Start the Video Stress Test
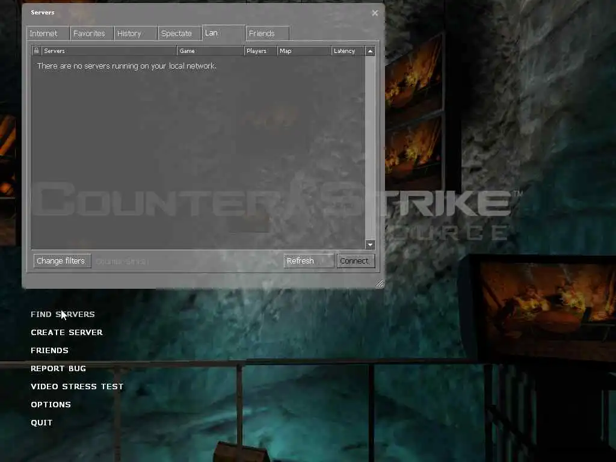 point(77,387)
